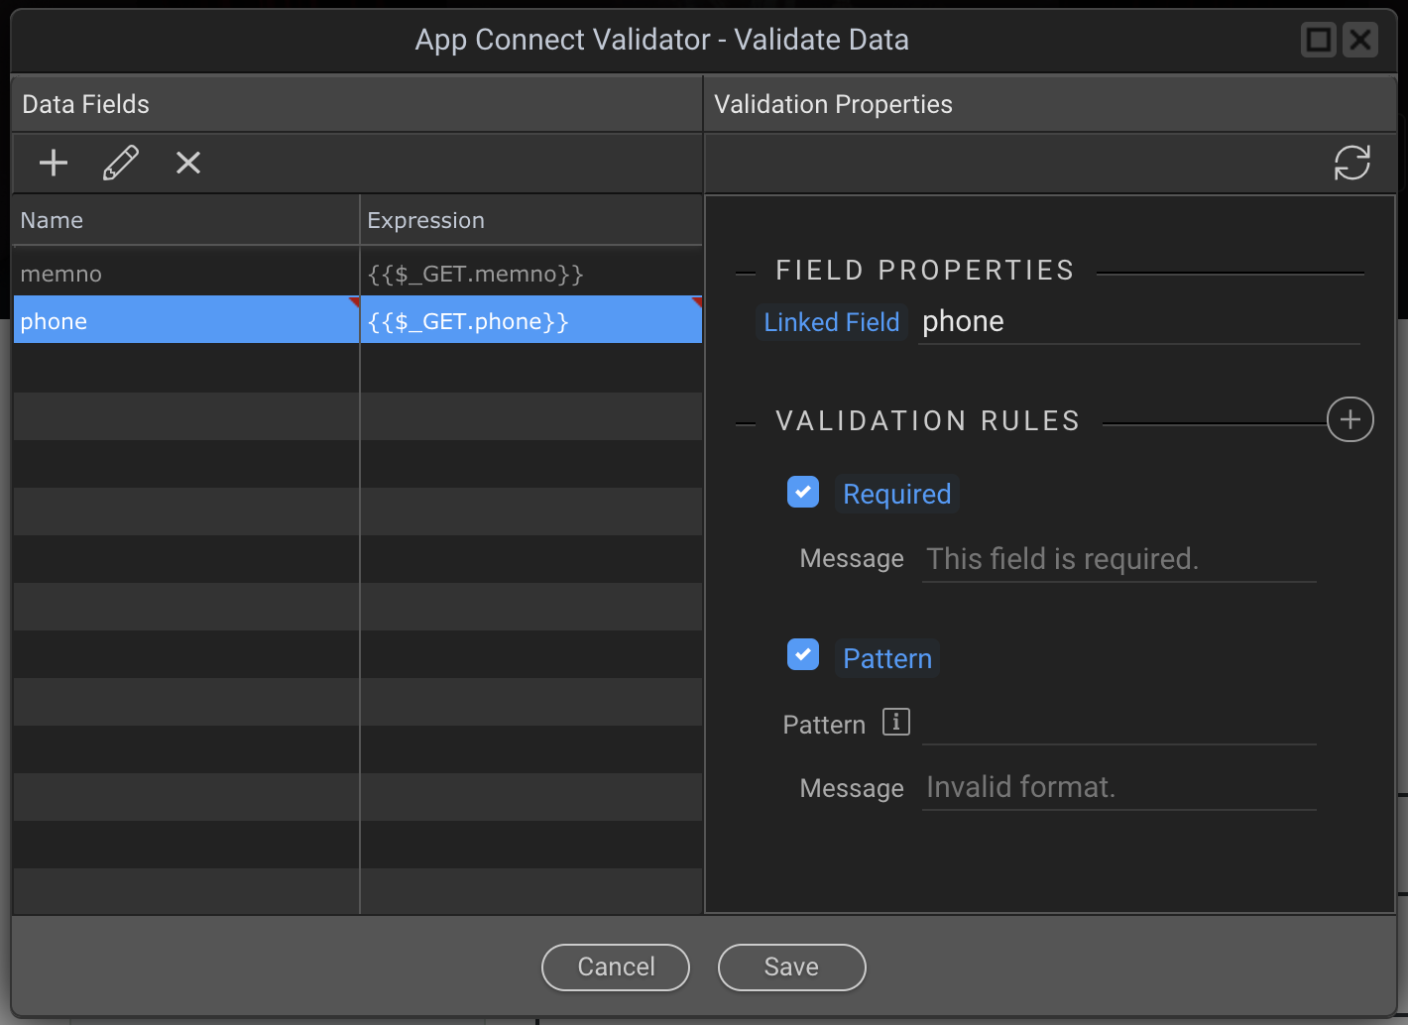Image resolution: width=1408 pixels, height=1025 pixels.
Task: Focus the Linked Field input showing phone
Action: tap(1138, 322)
